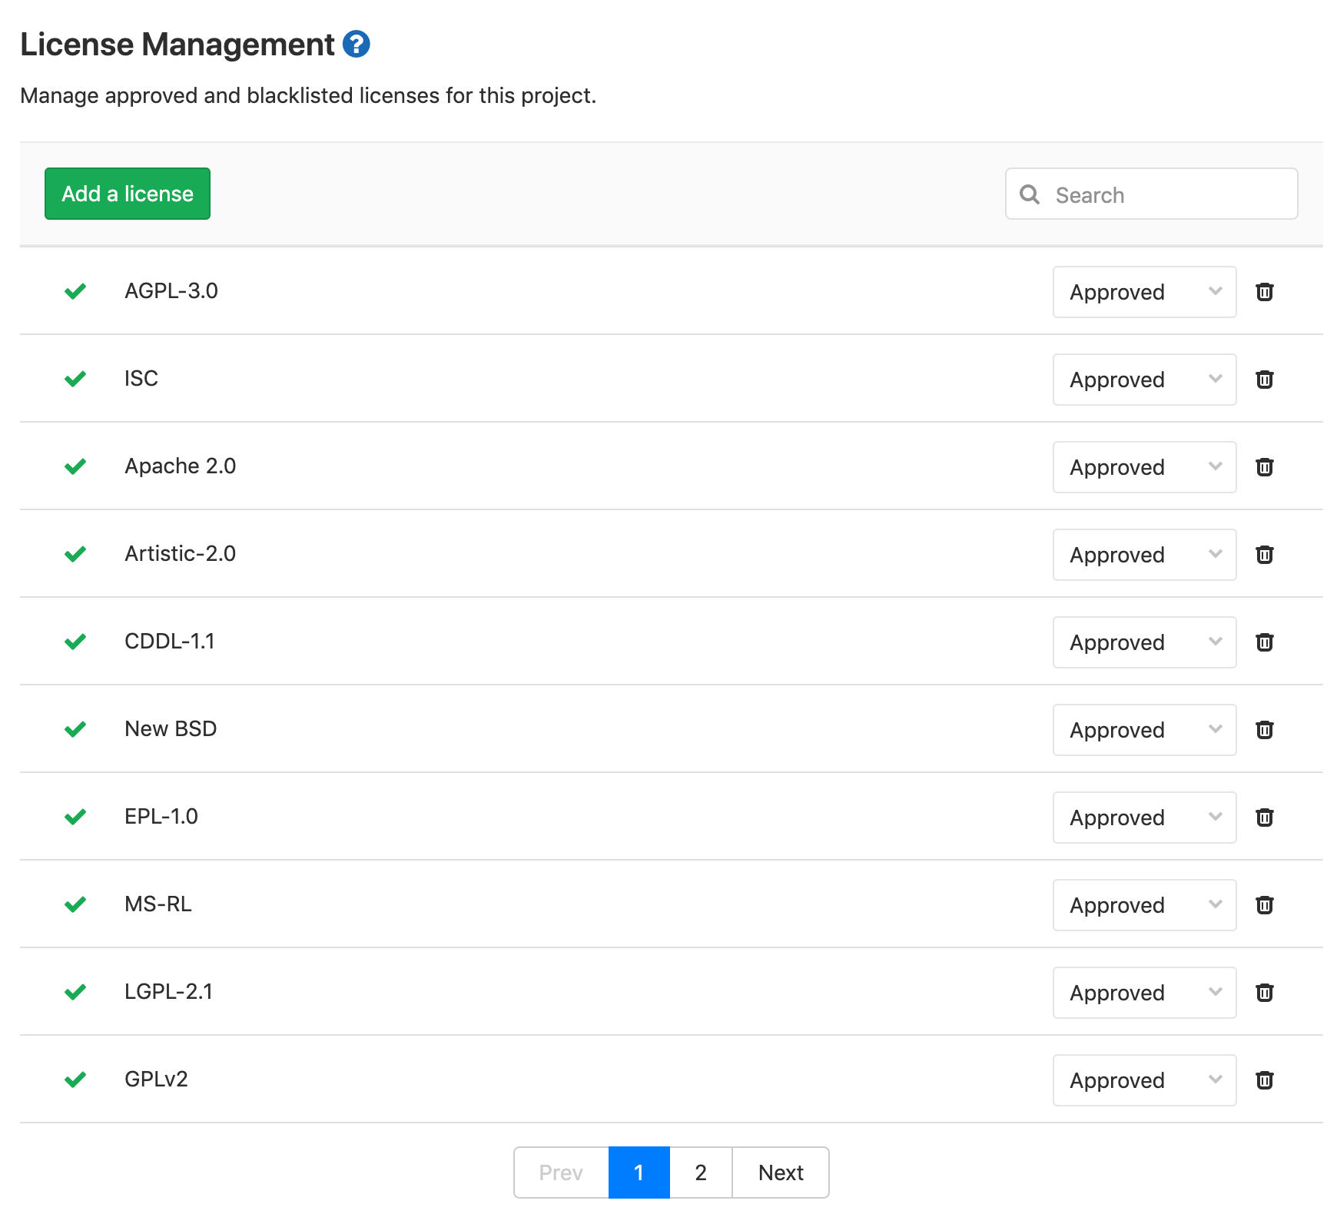Expand the New BSD status dropdown
The width and height of the screenshot is (1337, 1214).
(x=1143, y=730)
